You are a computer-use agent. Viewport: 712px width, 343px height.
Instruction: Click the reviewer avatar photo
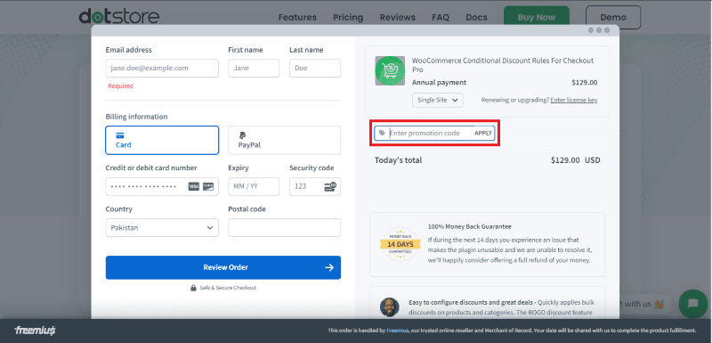[x=389, y=307]
